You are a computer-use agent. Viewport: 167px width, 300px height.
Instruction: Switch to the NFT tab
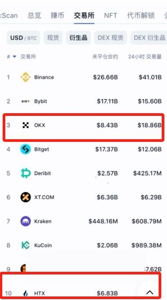(x=111, y=15)
